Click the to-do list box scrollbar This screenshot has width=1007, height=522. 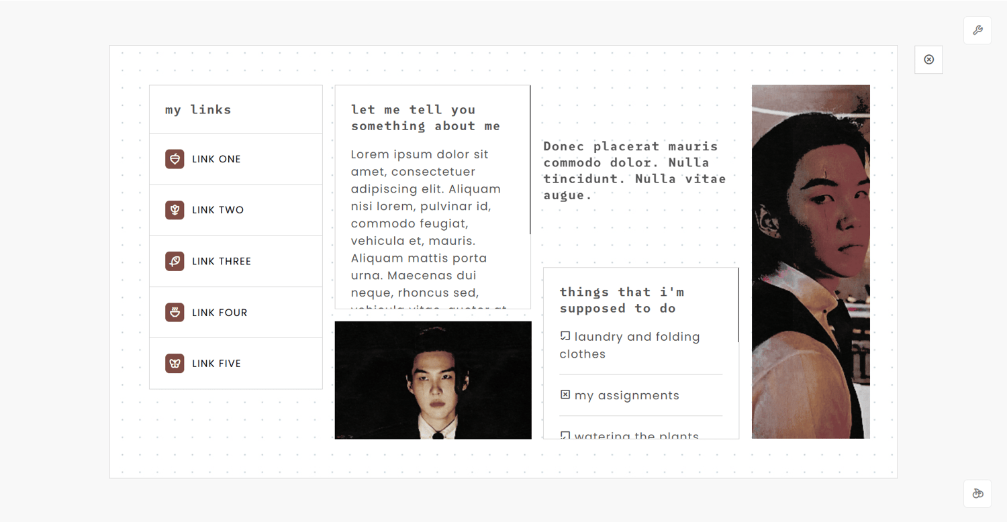[738, 305]
